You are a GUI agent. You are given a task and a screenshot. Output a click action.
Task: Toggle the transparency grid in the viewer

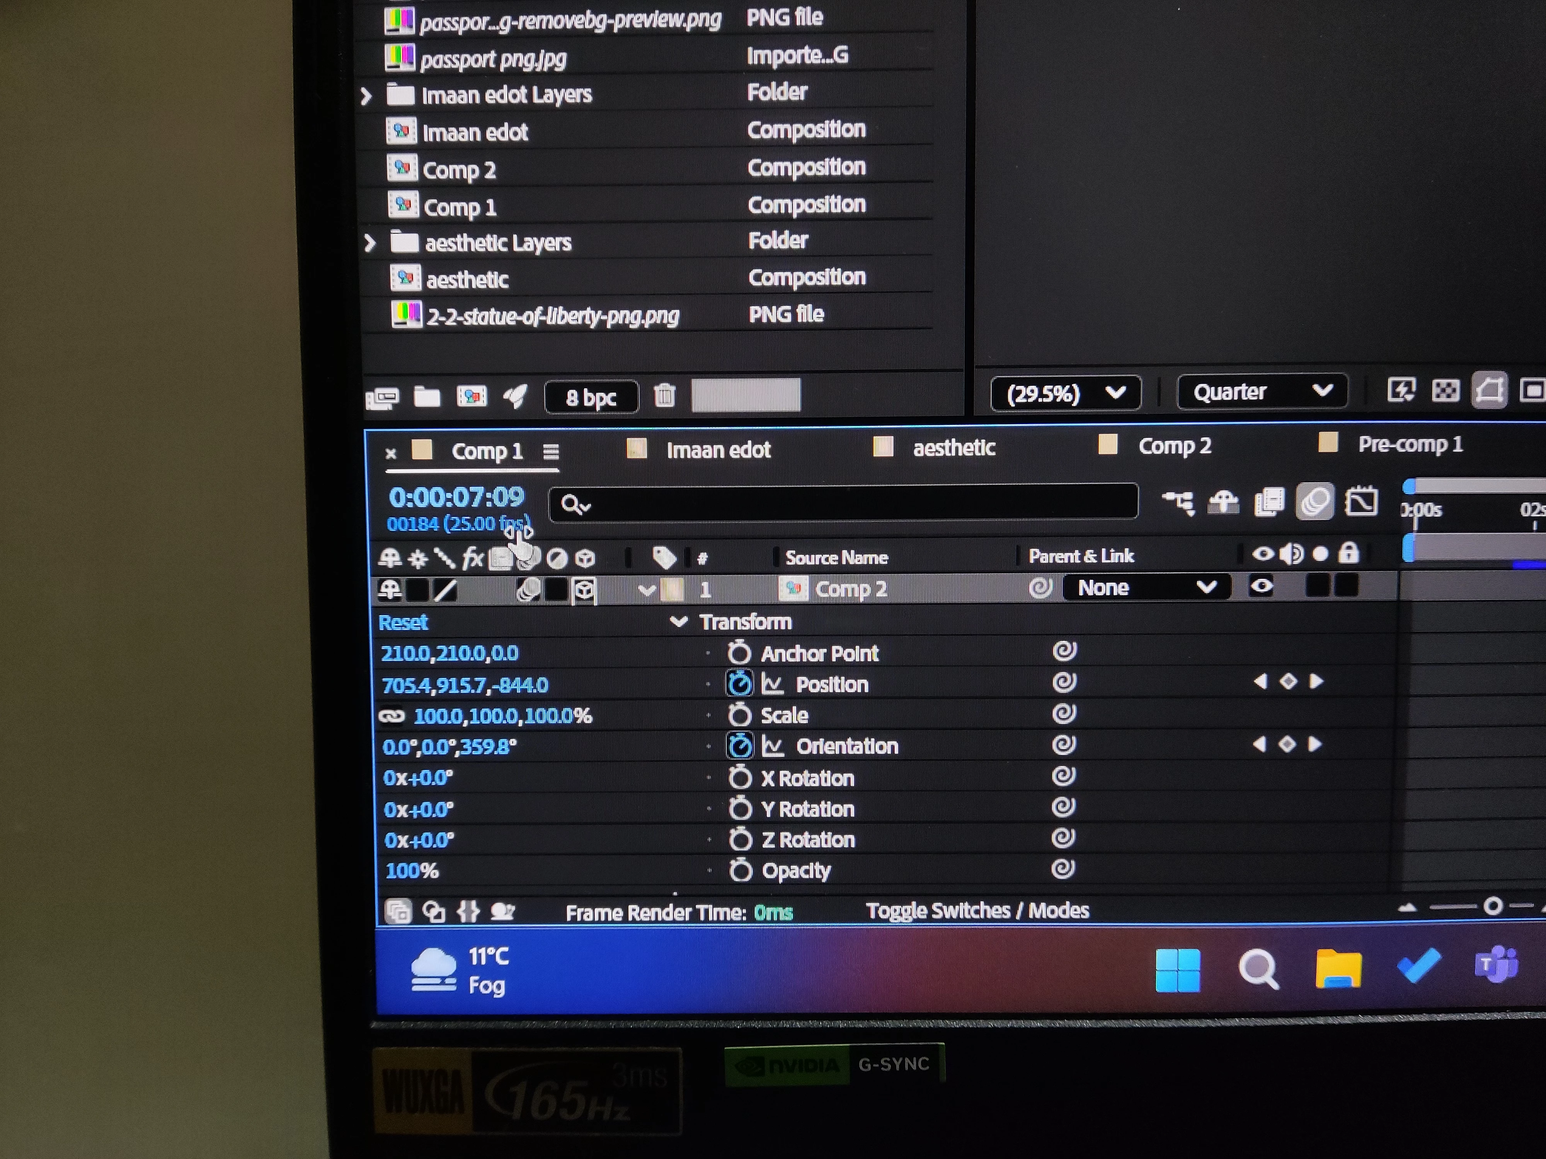coord(1446,391)
